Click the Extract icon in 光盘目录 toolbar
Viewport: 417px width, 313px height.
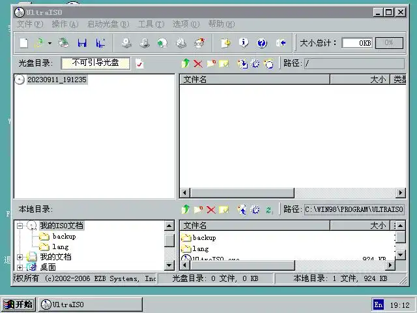[x=242, y=64]
